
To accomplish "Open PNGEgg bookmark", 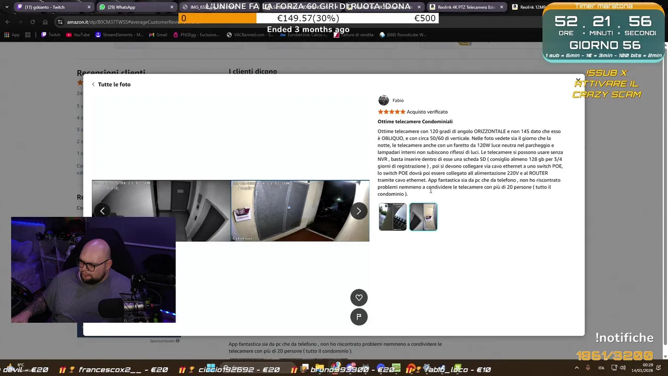I will tap(196, 35).
